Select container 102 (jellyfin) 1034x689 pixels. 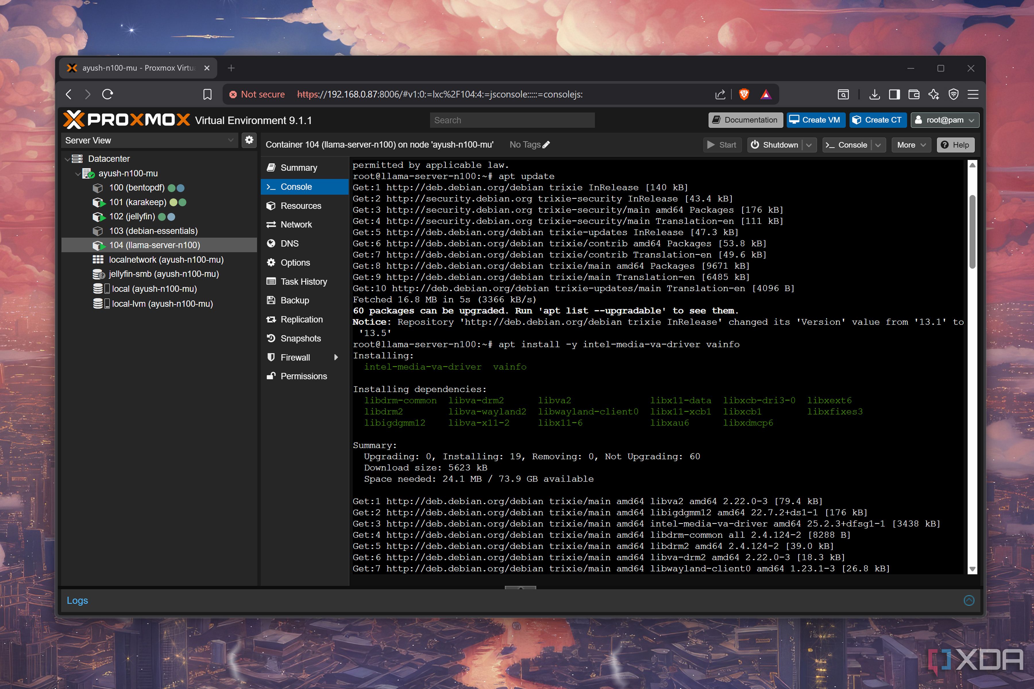pos(159,217)
